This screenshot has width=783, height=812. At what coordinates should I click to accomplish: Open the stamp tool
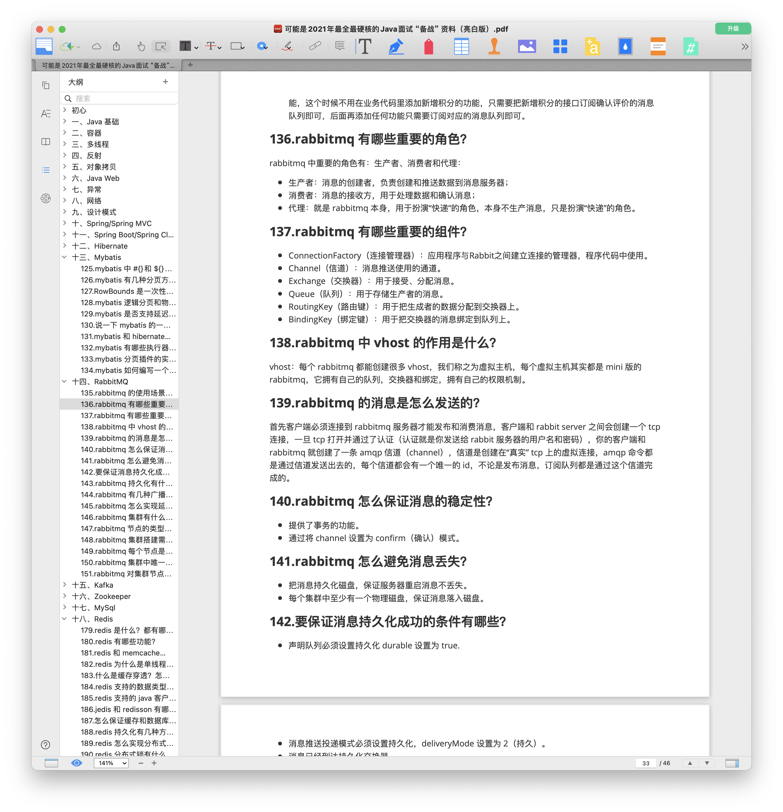coord(494,46)
